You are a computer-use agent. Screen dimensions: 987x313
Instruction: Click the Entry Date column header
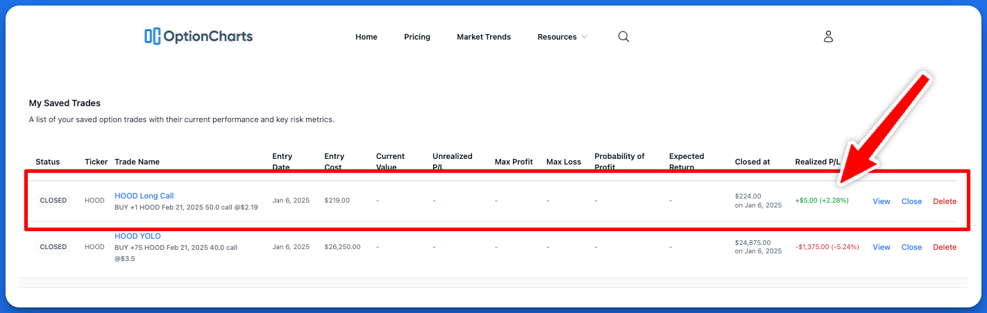(282, 162)
